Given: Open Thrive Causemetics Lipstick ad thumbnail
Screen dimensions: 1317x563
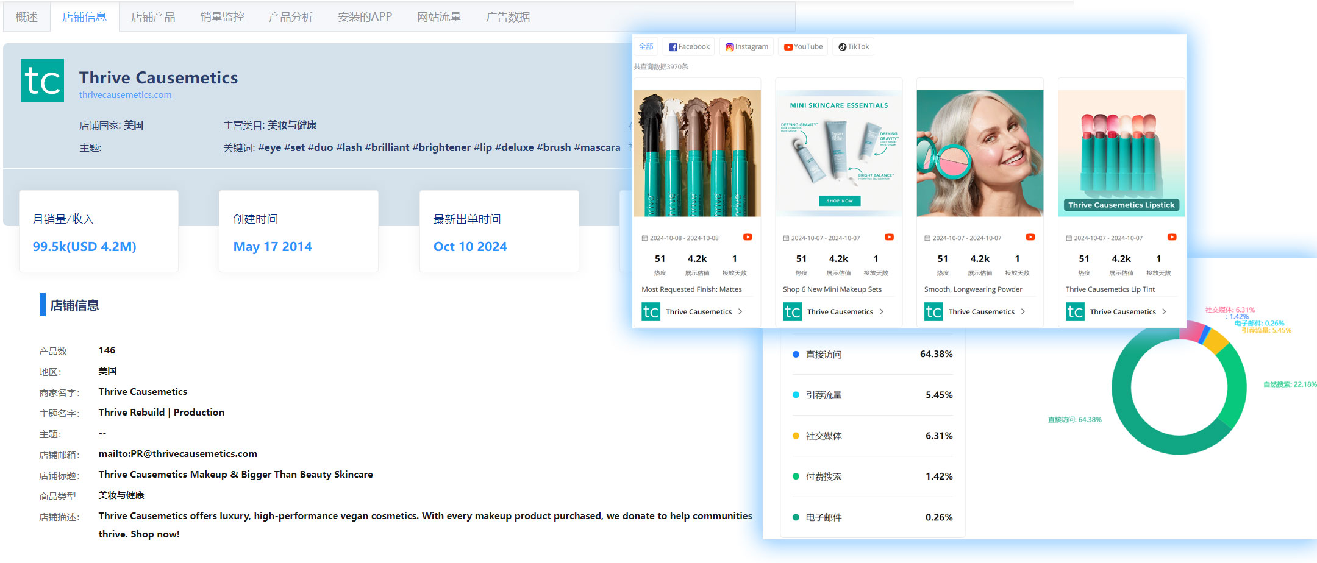Looking at the screenshot, I should 1122,154.
